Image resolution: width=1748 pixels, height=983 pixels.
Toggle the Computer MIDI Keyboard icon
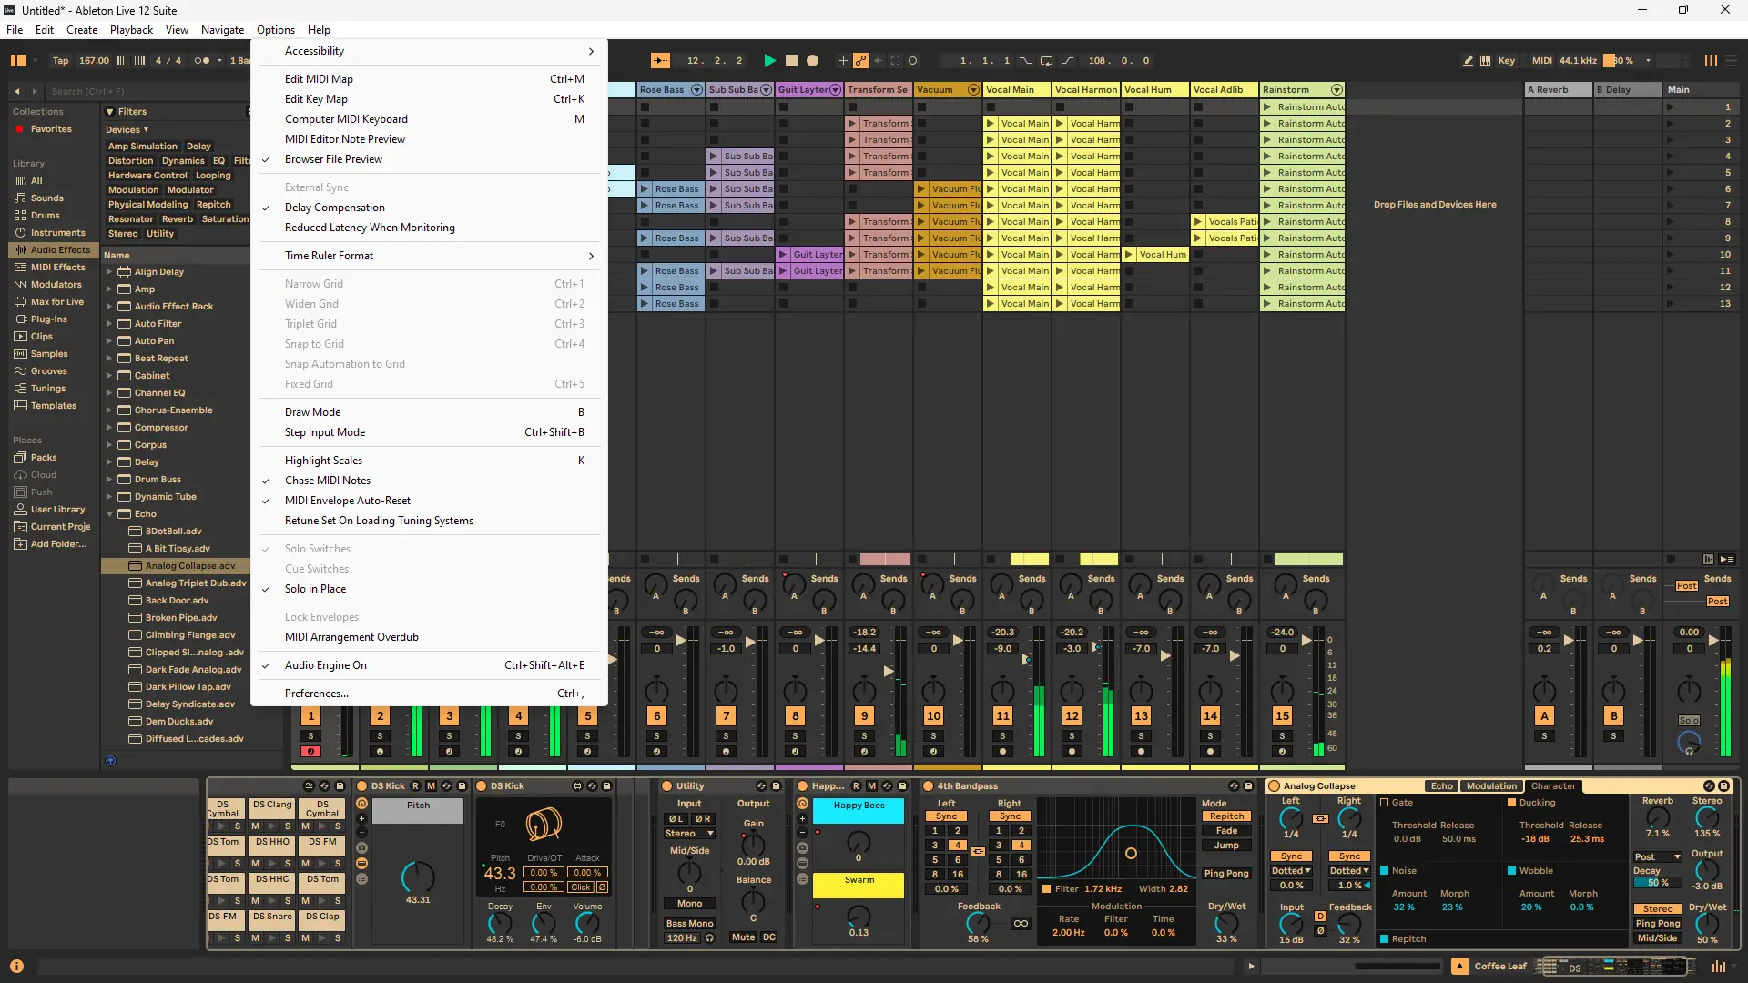click(x=1486, y=61)
